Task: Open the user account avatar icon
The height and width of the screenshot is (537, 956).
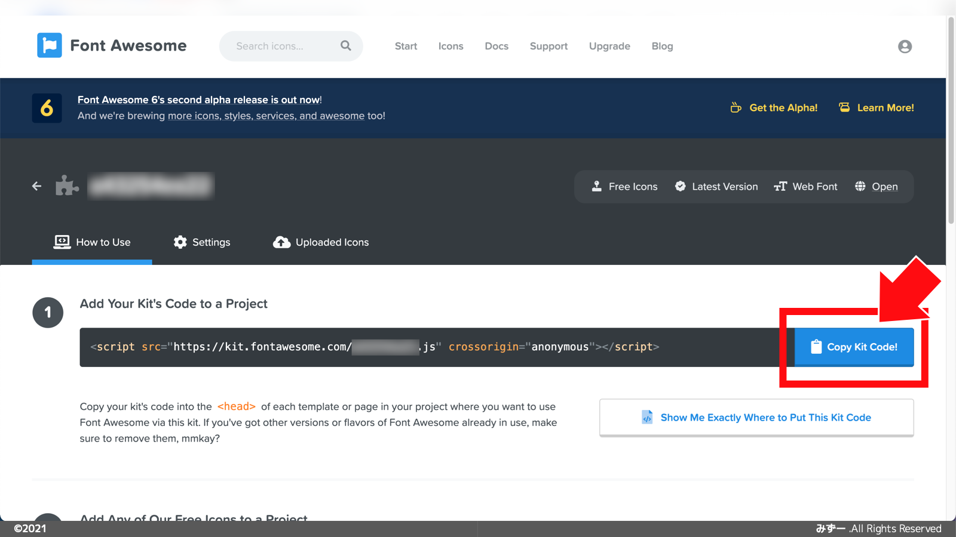Action: pyautogui.click(x=905, y=47)
